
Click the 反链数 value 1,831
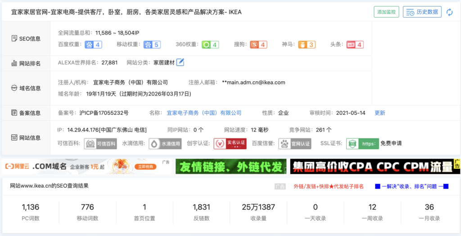[x=201, y=207]
